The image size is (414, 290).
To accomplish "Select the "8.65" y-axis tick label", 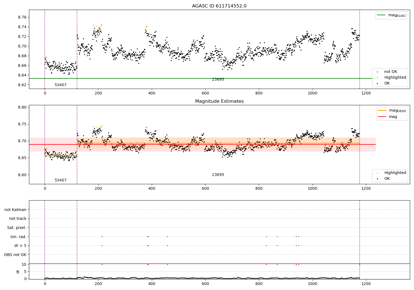I will pyautogui.click(x=22, y=158).
